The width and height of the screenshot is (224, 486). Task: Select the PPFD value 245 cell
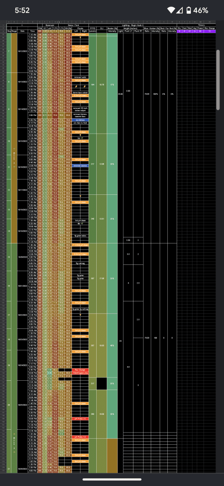pyautogui.click(x=93, y=219)
